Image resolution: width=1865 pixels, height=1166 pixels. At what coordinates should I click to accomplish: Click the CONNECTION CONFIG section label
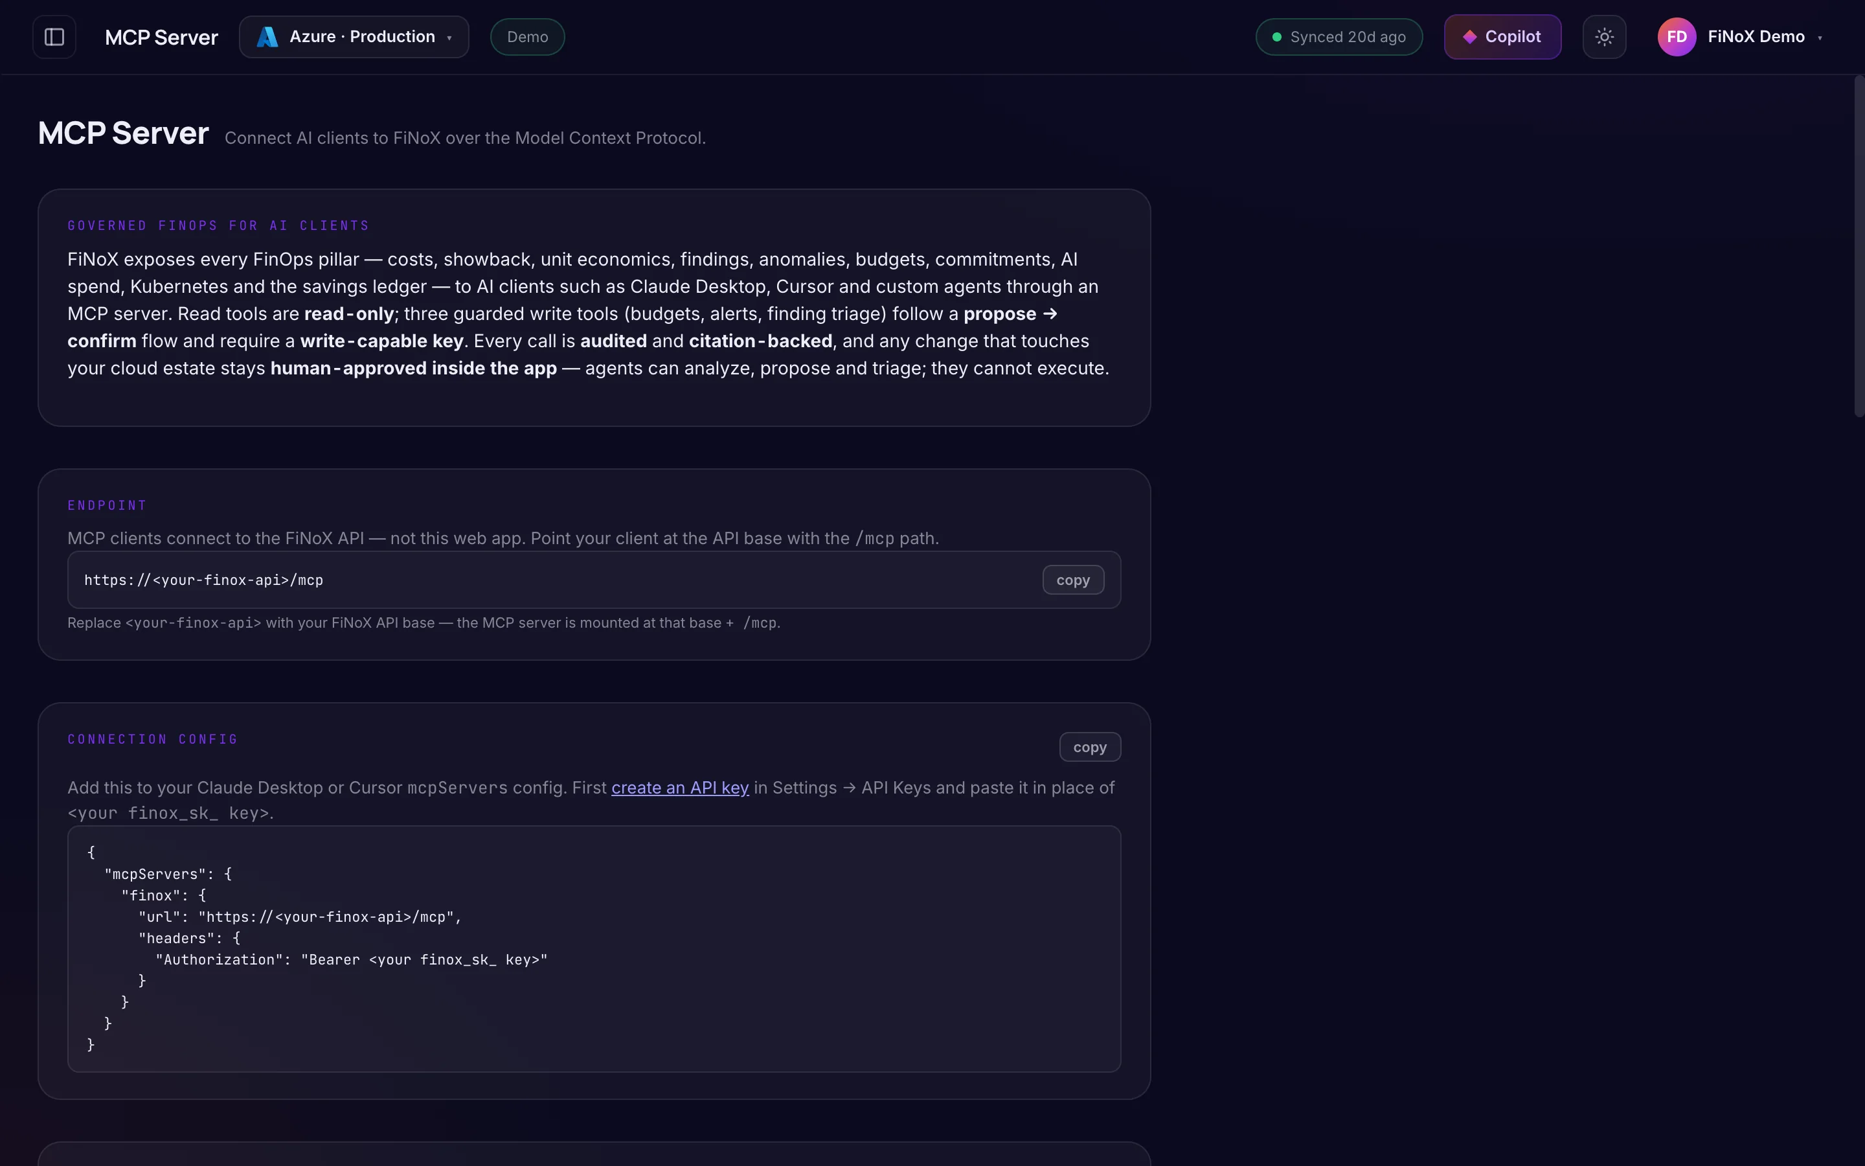(153, 740)
